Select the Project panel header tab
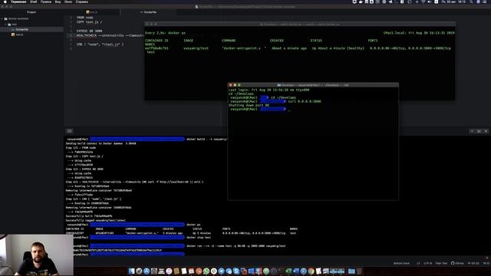Image resolution: width=491 pixels, height=276 pixels. pos(31,12)
